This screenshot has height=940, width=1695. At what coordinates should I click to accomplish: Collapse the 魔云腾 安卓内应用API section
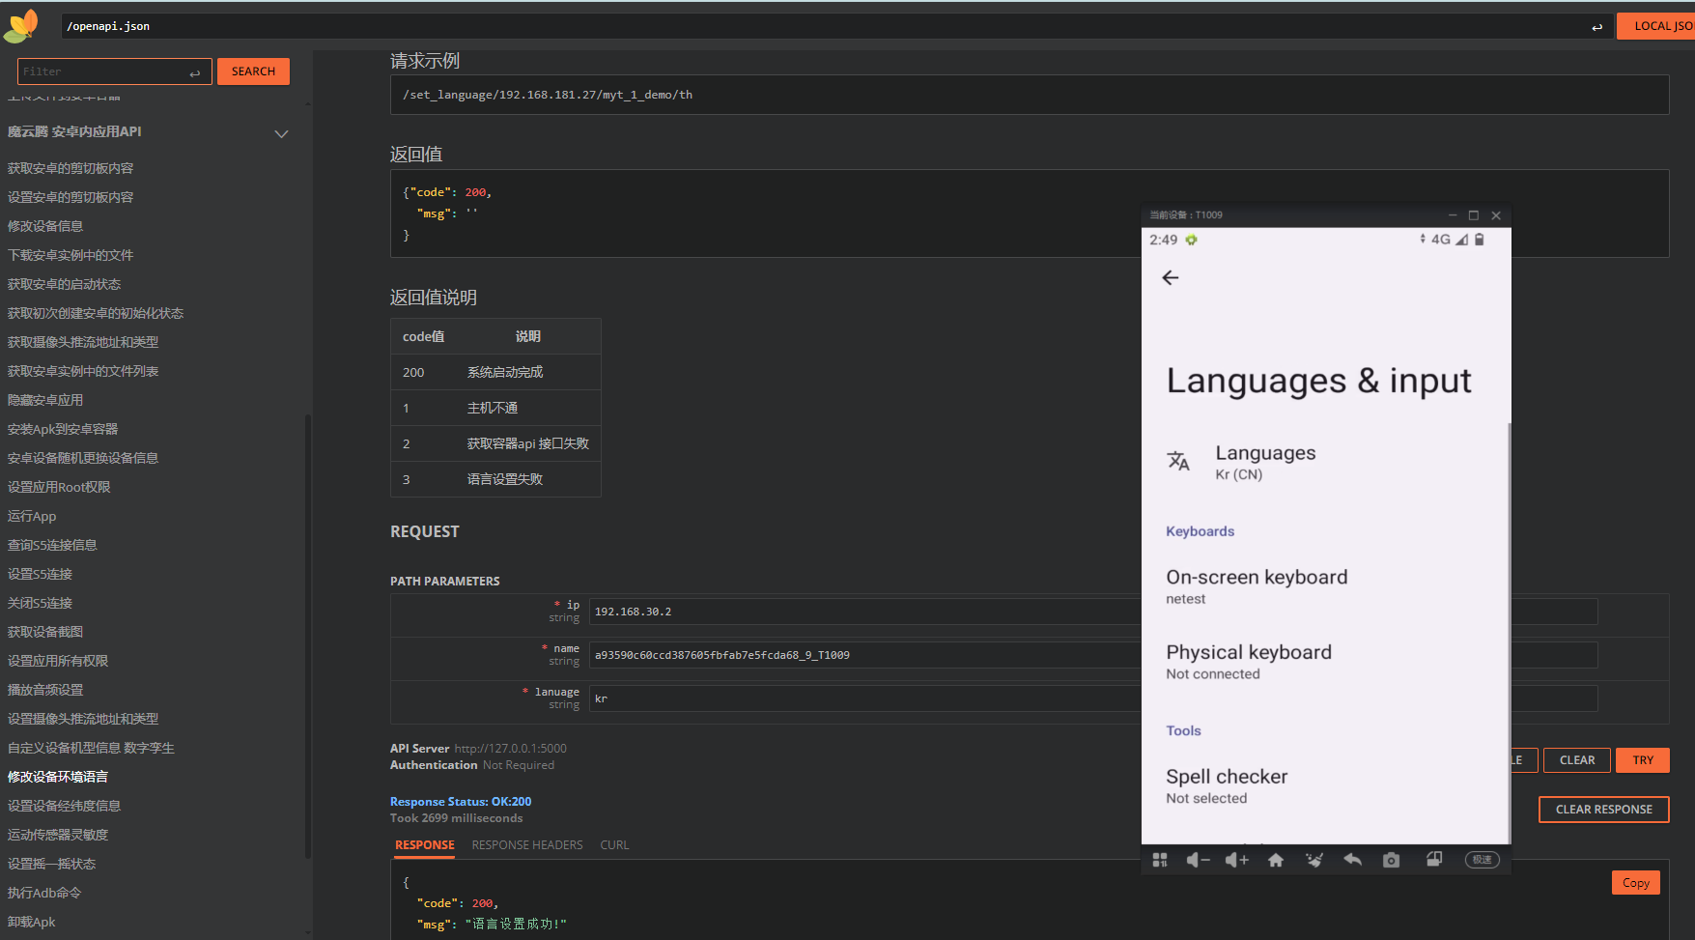(x=281, y=133)
